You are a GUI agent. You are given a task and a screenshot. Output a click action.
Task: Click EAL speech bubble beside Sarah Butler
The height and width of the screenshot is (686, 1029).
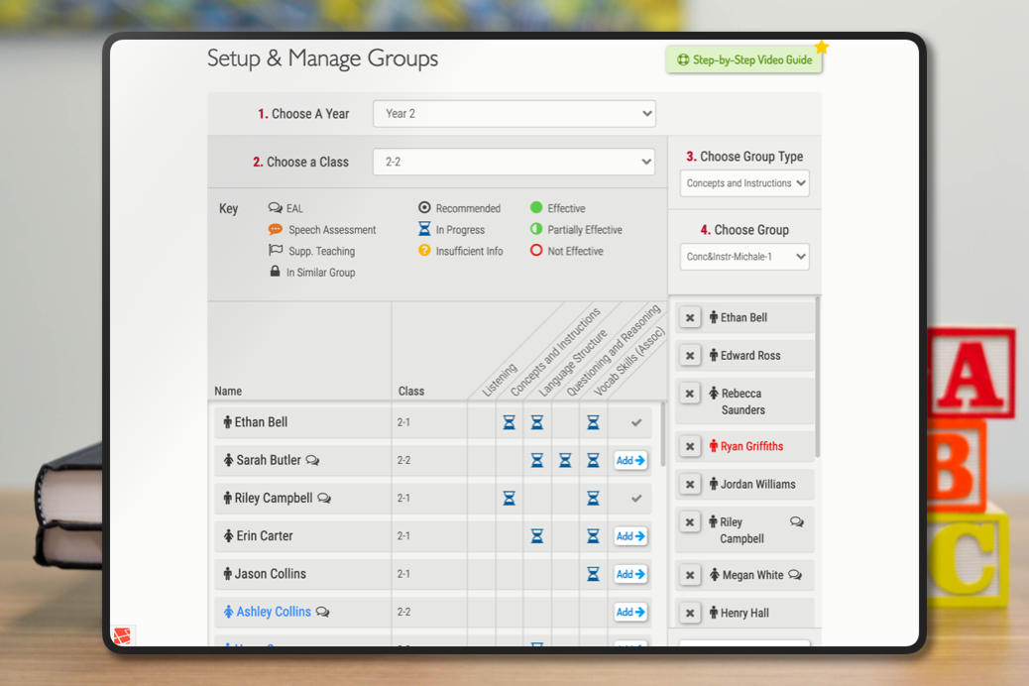coord(312,461)
